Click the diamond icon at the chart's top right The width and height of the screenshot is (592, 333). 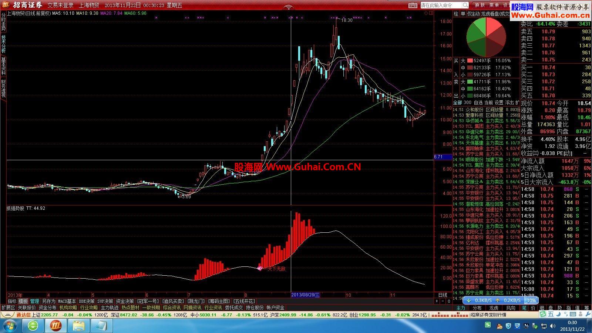pos(426,13)
